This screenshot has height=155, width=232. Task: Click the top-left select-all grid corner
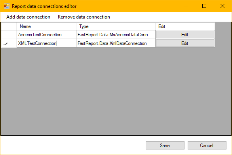9,26
